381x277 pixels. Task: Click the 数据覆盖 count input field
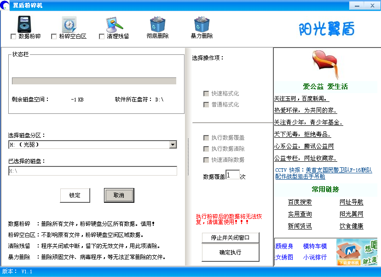(x=232, y=175)
